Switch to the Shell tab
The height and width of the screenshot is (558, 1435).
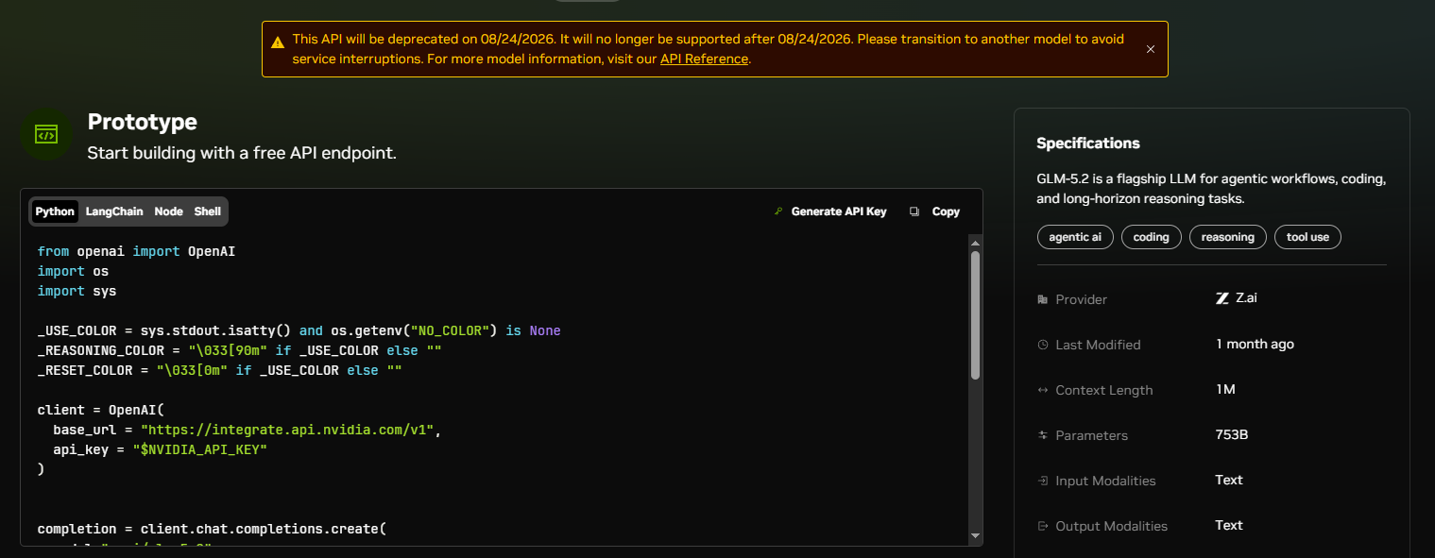point(208,211)
